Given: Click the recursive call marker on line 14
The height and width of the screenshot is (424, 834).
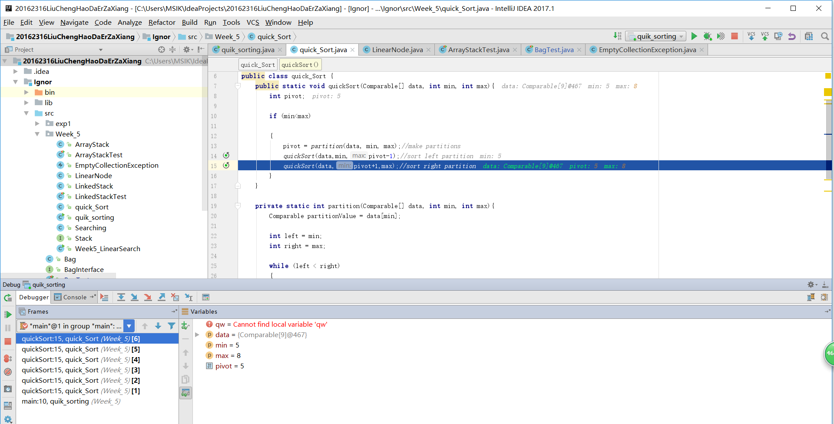Looking at the screenshot, I should 226,156.
